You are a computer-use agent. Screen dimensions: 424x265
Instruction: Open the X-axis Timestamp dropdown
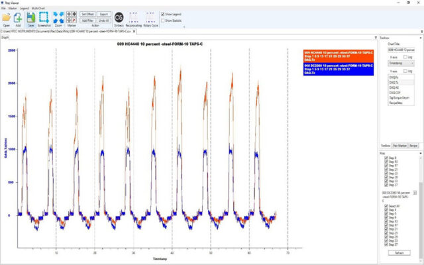(x=401, y=64)
